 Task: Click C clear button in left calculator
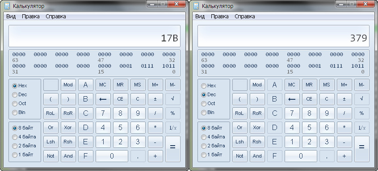138,99
